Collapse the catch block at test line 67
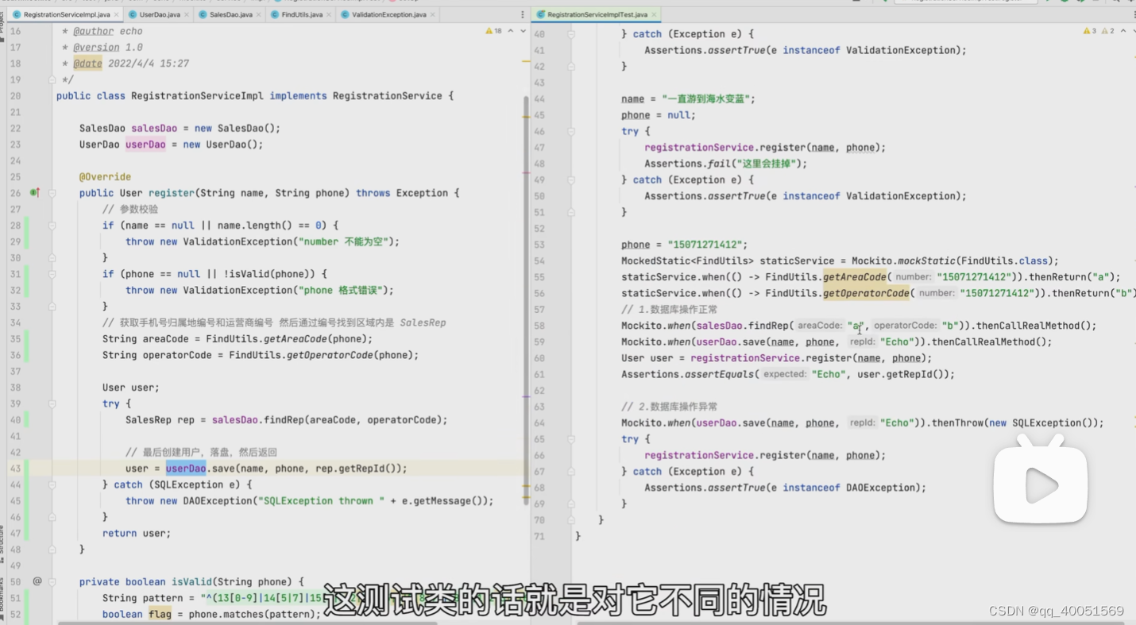1136x625 pixels. [x=570, y=472]
